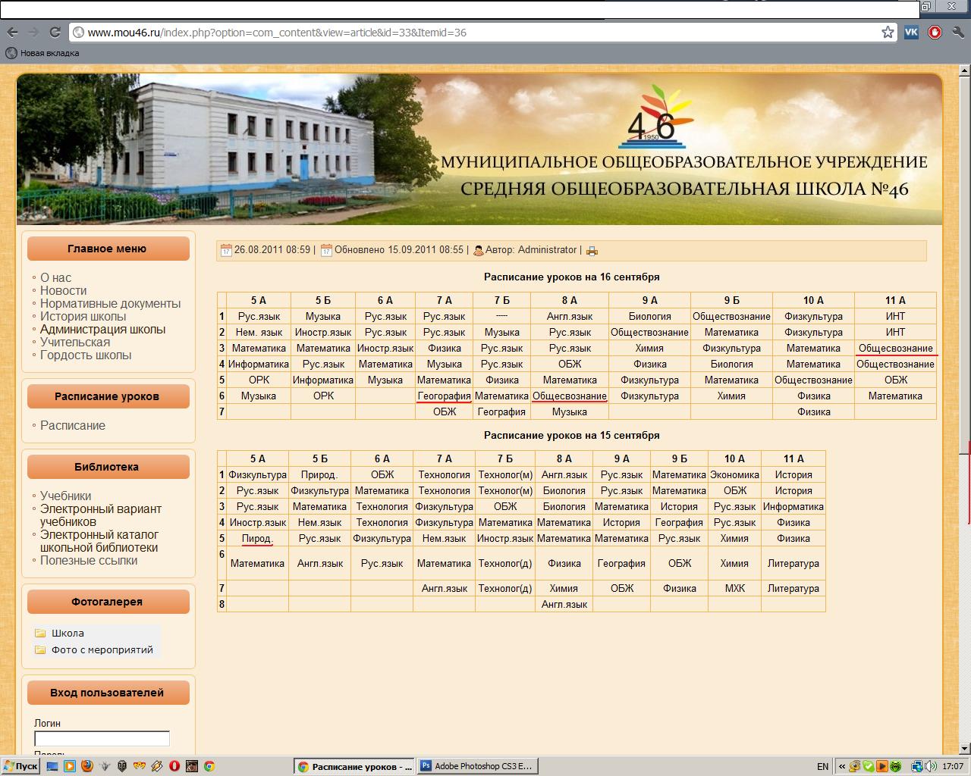Reload the page with the refresh icon

coord(55,32)
